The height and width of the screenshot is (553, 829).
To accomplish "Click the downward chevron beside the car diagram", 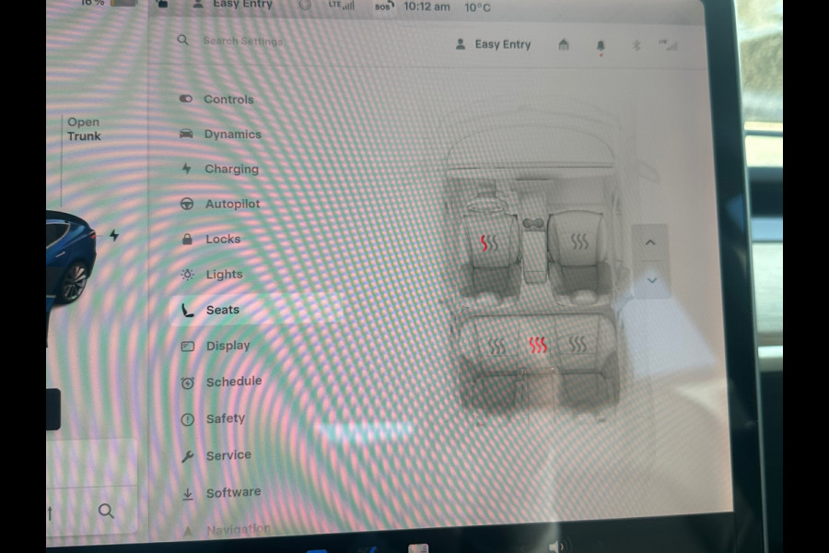I will pyautogui.click(x=651, y=279).
